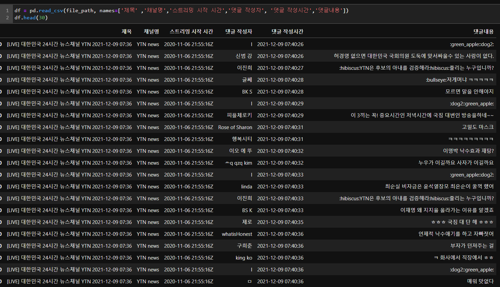Click author cell 이오 에 뚜

pyautogui.click(x=240, y=151)
